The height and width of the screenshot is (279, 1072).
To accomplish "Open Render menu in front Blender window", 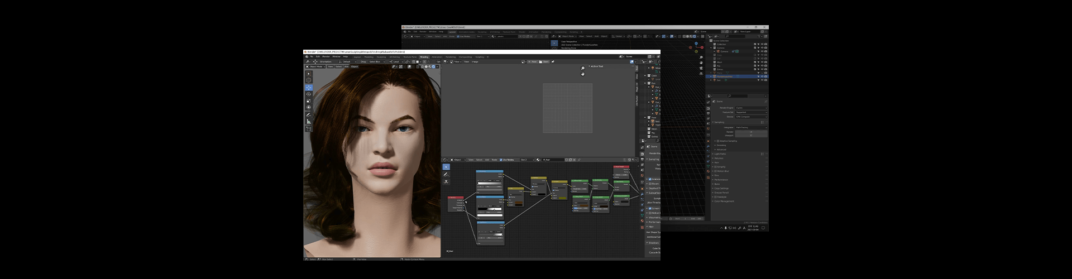I will [326, 56].
